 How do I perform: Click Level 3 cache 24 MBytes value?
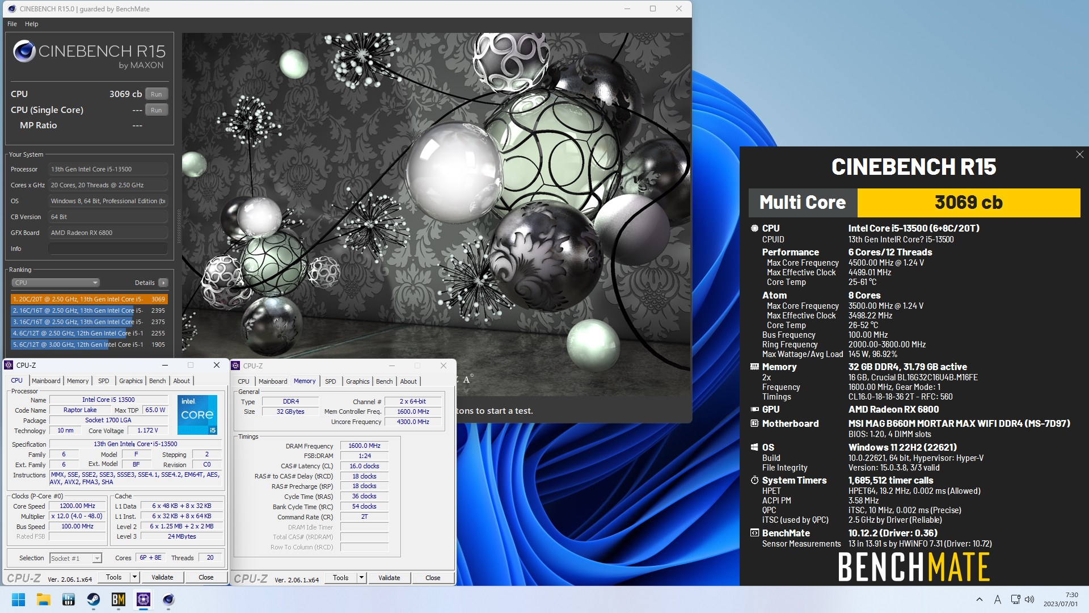tap(181, 536)
